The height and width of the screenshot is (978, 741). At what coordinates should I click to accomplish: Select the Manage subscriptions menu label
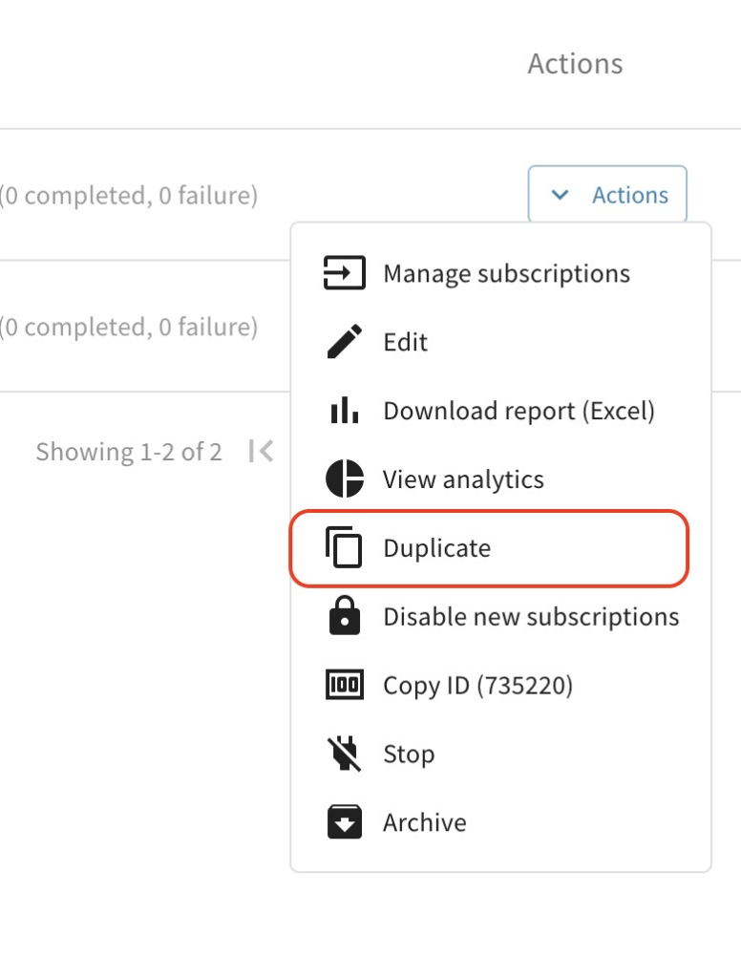point(506,274)
